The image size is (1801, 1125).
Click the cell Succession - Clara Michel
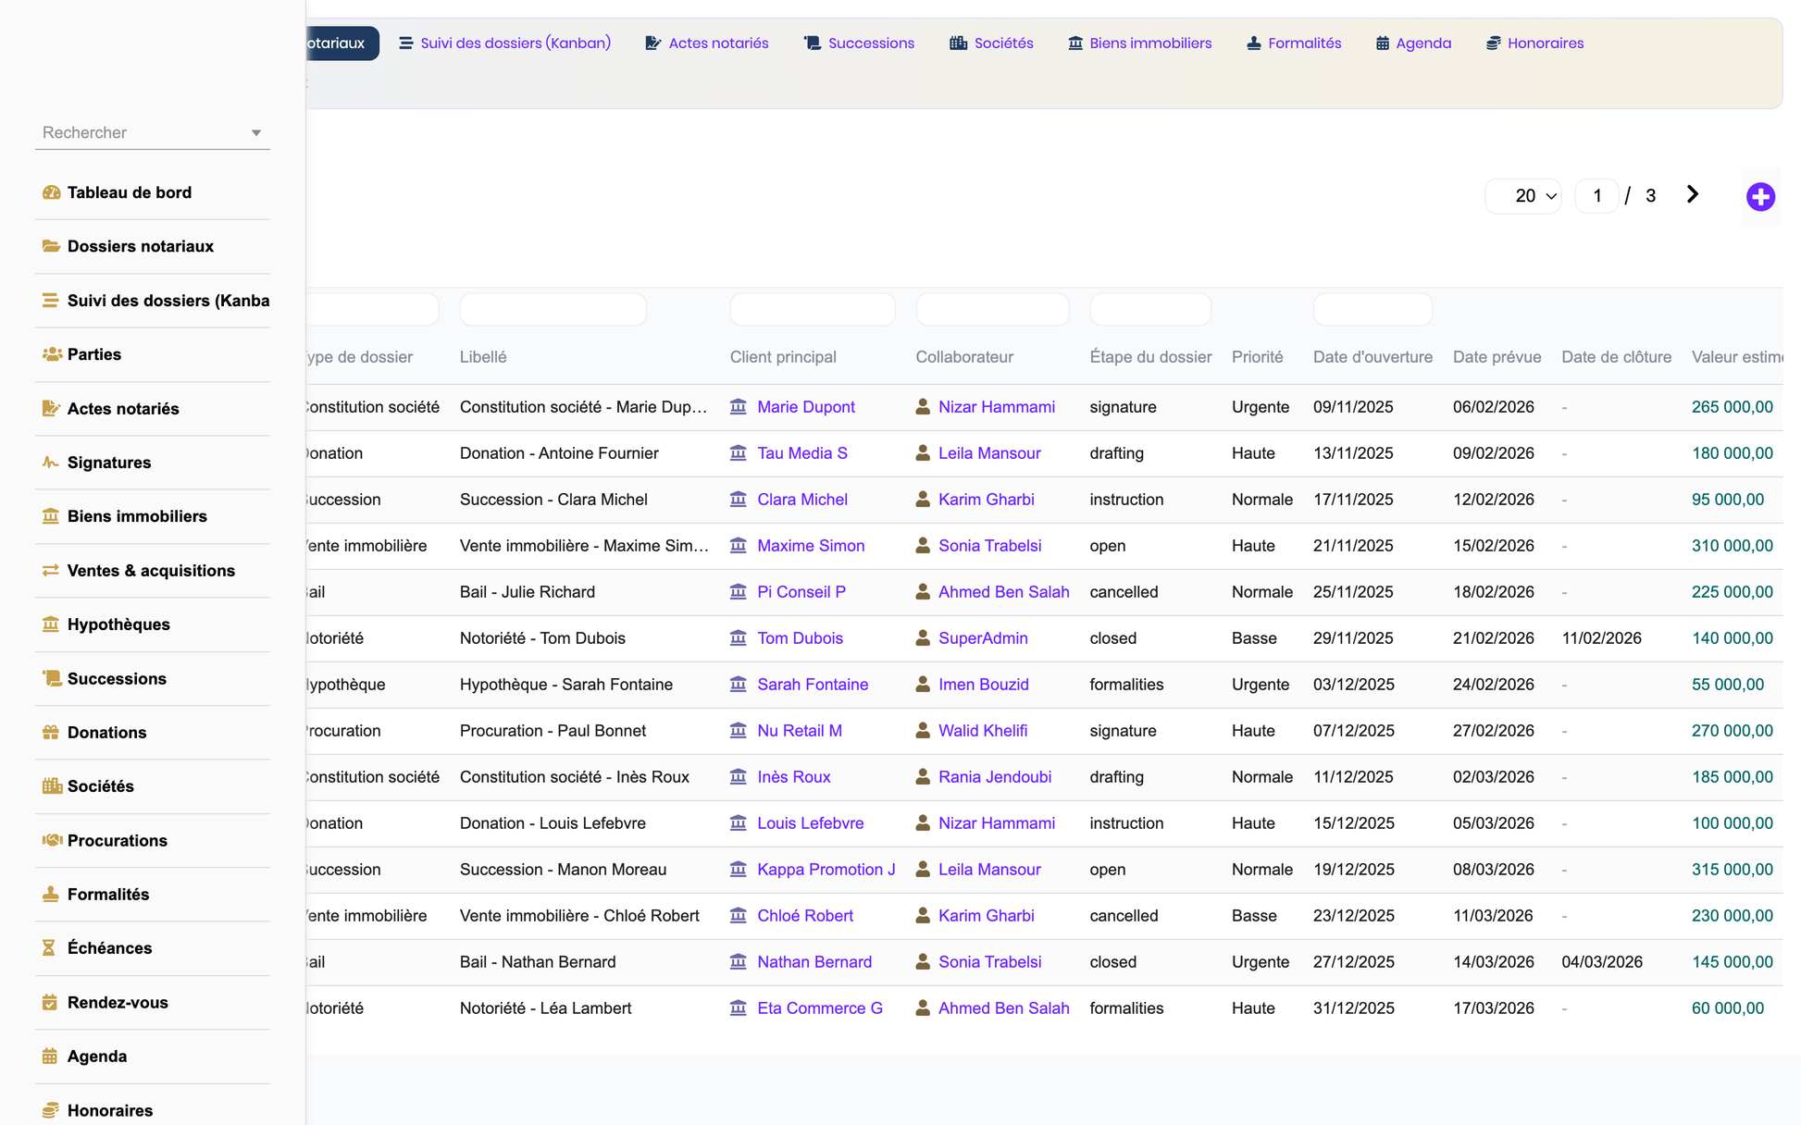(553, 499)
